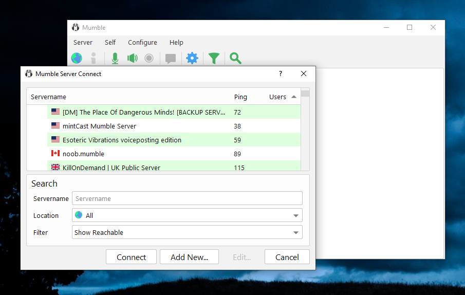Open the Connect globe icon in Mumble toolbar
Viewport: 465px width, 295px height.
(x=77, y=58)
